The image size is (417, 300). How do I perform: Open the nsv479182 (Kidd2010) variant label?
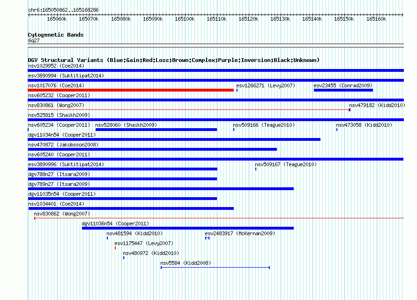pos(377,105)
